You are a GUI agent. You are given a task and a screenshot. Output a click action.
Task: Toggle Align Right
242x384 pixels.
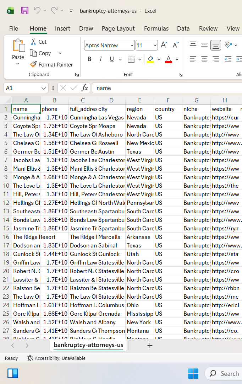tap(216, 59)
